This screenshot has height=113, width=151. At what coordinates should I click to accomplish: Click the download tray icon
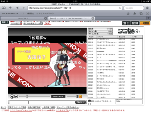pyautogui.click(x=128, y=13)
